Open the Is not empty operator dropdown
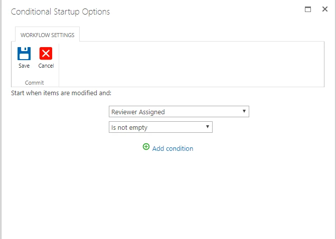 (x=160, y=127)
